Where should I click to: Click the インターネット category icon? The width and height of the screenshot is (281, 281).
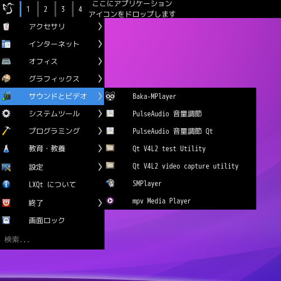coord(6,44)
